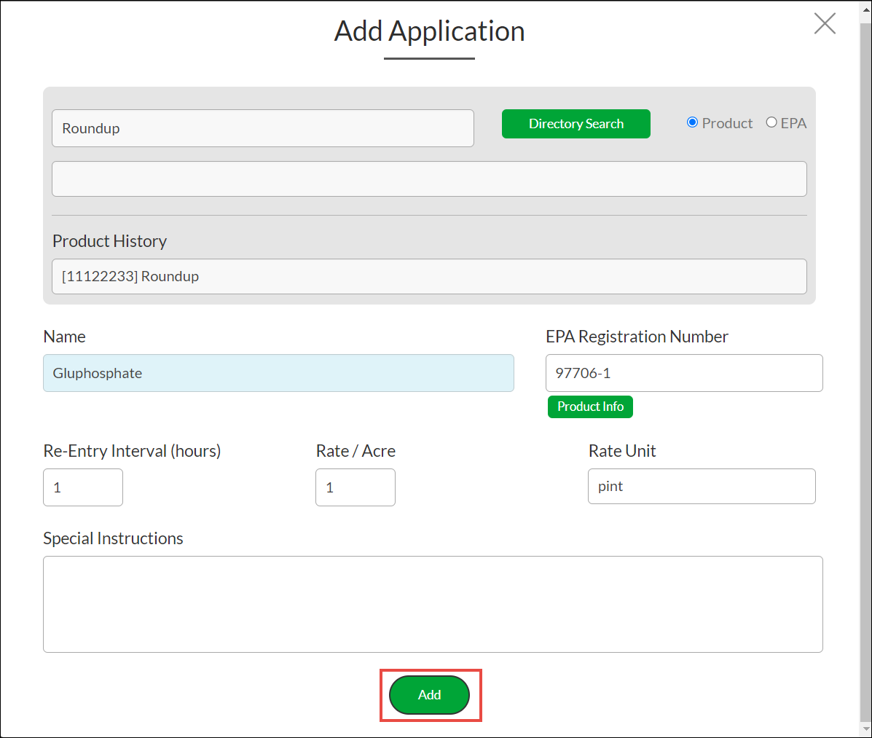The width and height of the screenshot is (872, 738).
Task: Click the Rate / Acre input
Action: (356, 487)
